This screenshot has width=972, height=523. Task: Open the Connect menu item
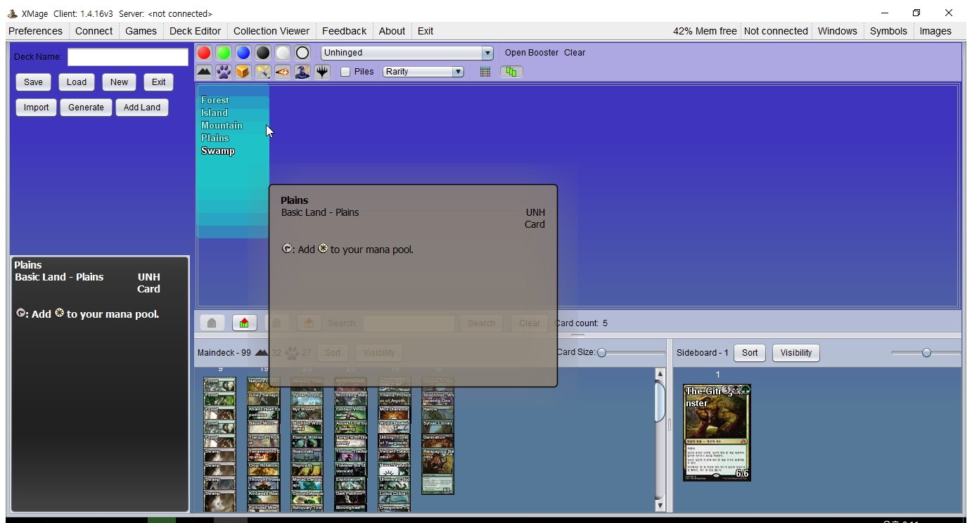(x=94, y=31)
